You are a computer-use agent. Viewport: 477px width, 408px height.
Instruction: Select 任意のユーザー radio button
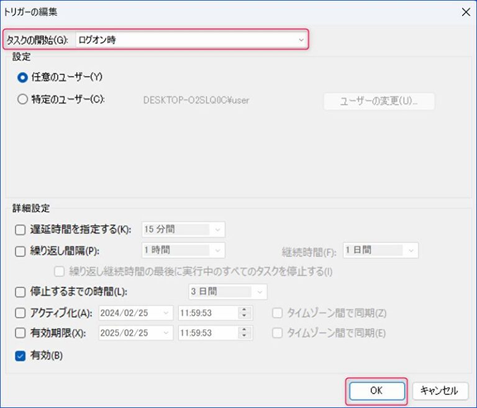[23, 77]
